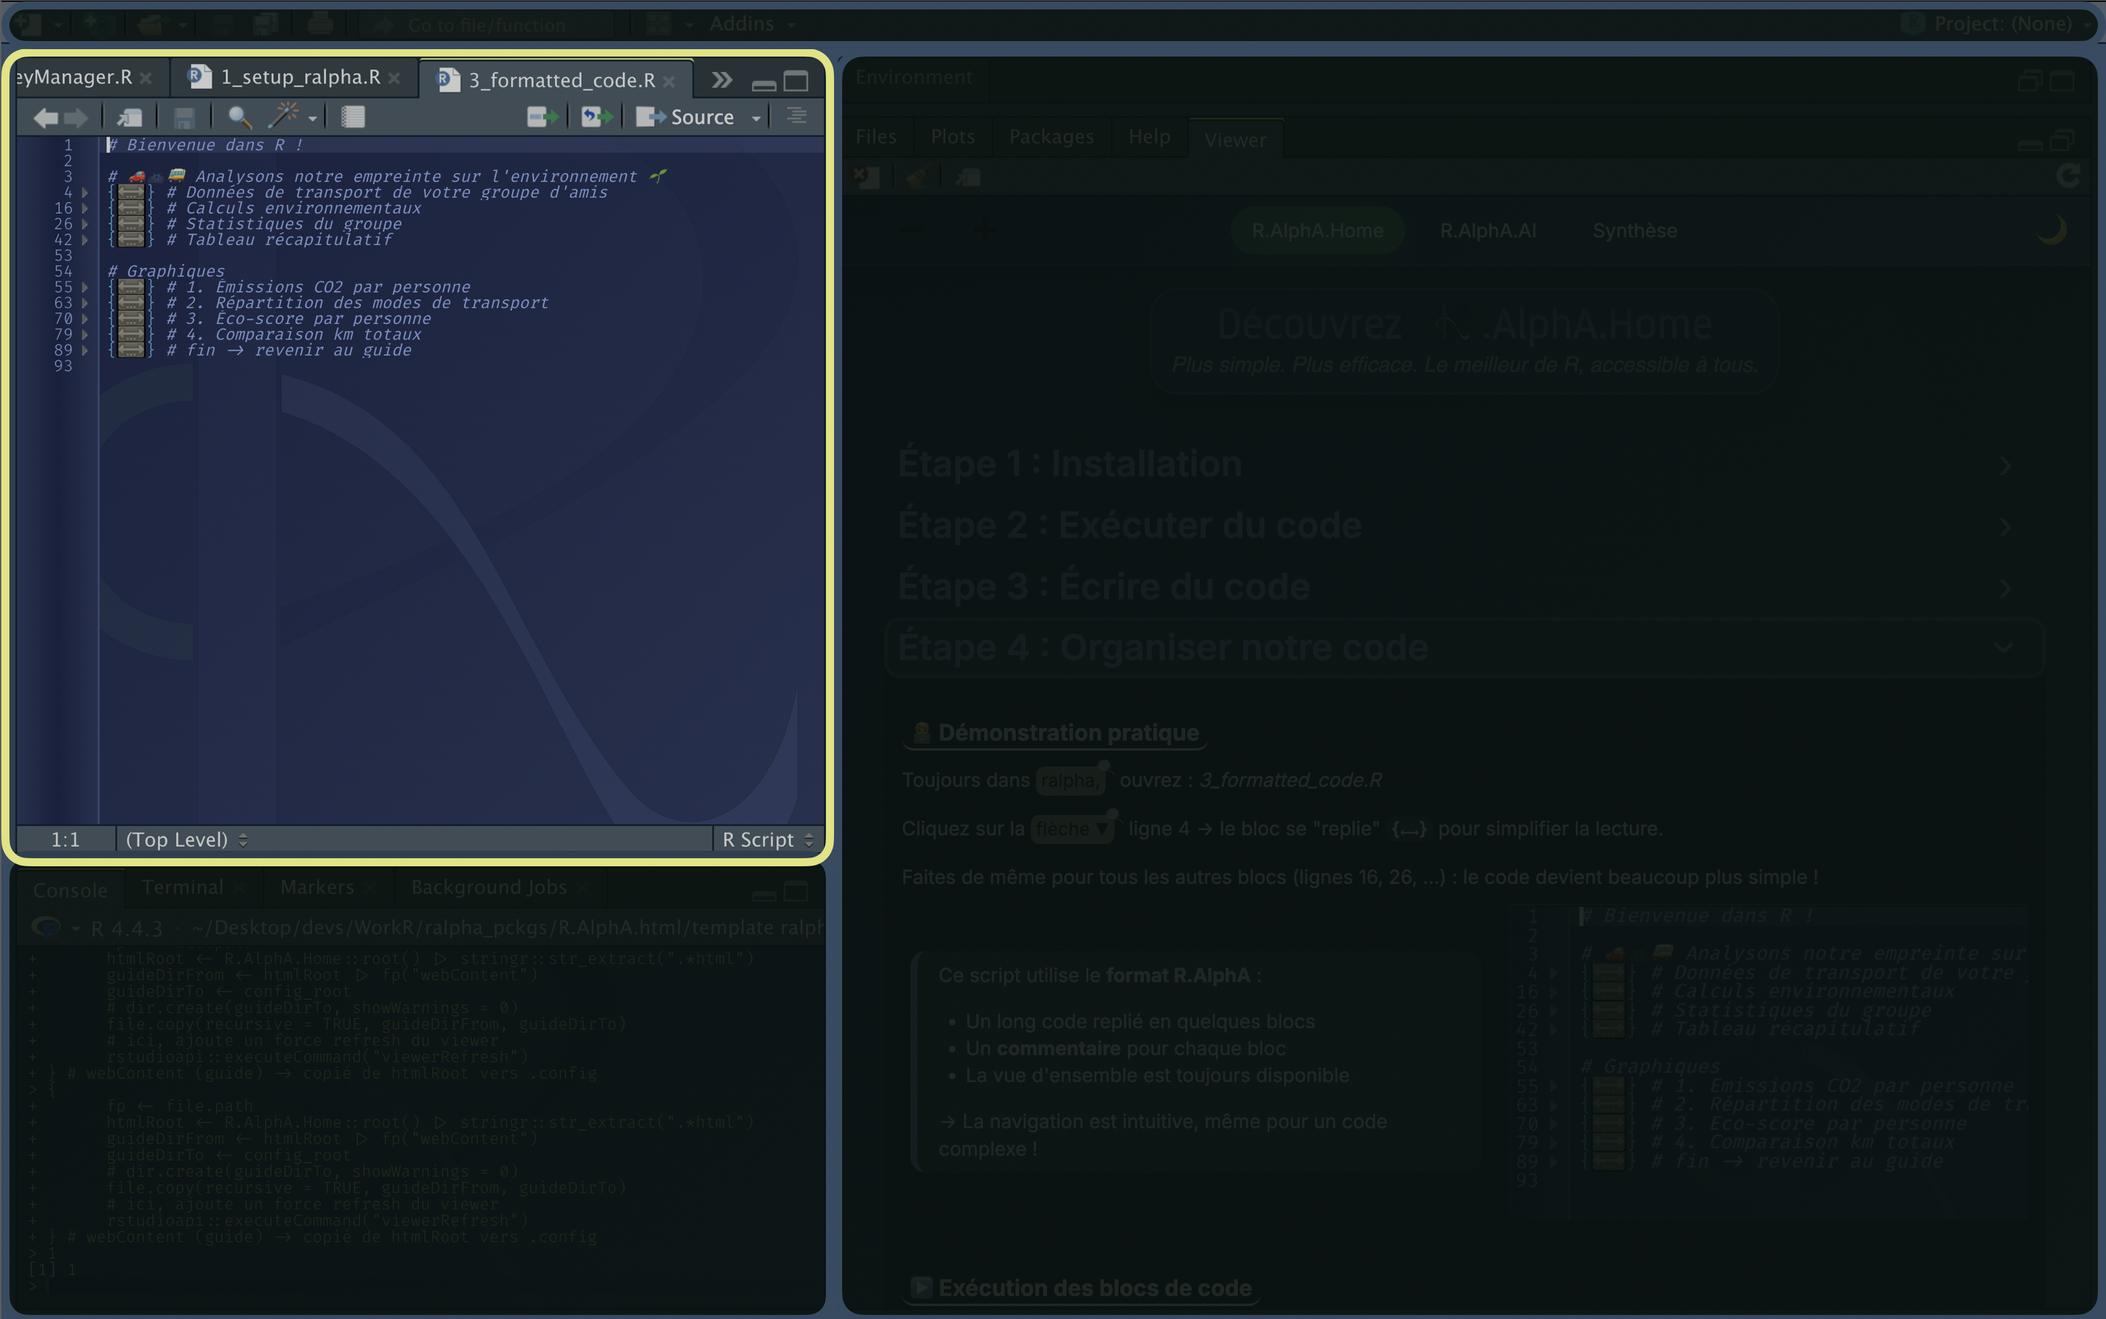The width and height of the screenshot is (2106, 1319).
Task: Open the R Script file type selector
Action: (768, 839)
